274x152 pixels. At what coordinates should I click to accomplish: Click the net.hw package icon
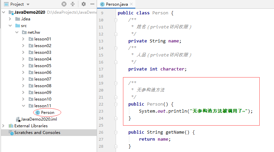pyautogui.click(x=24, y=32)
